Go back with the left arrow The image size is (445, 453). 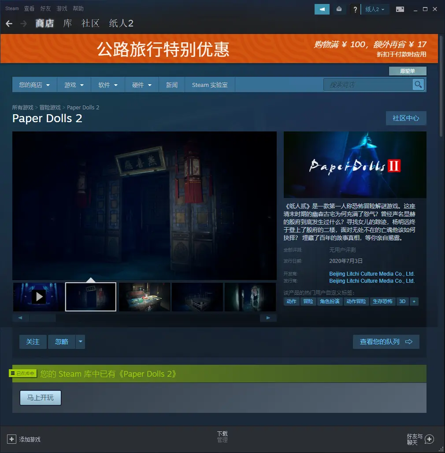point(9,23)
